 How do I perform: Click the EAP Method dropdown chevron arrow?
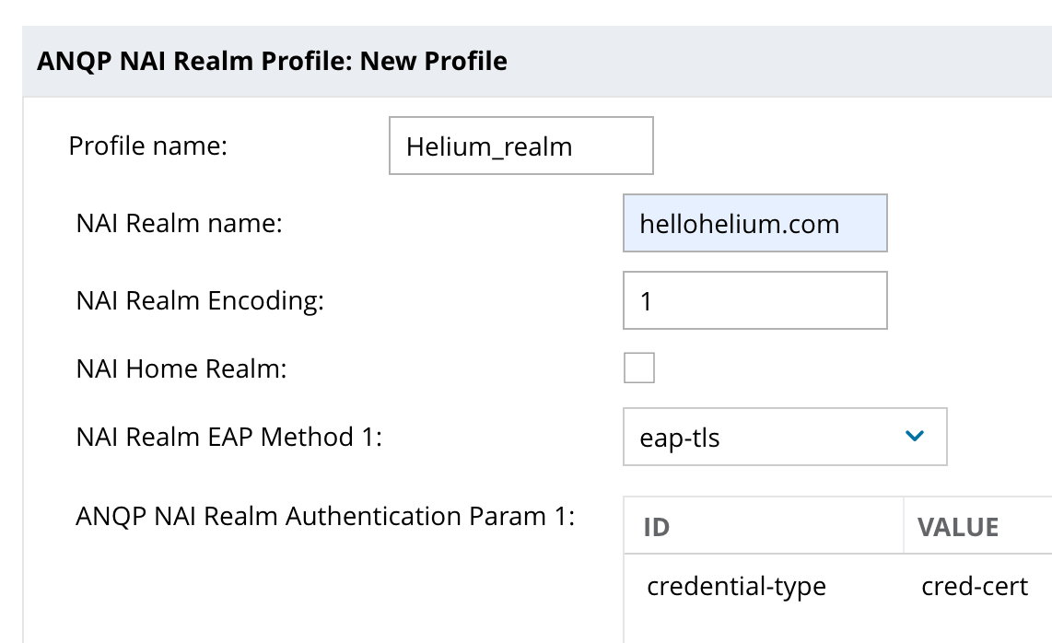click(x=914, y=437)
